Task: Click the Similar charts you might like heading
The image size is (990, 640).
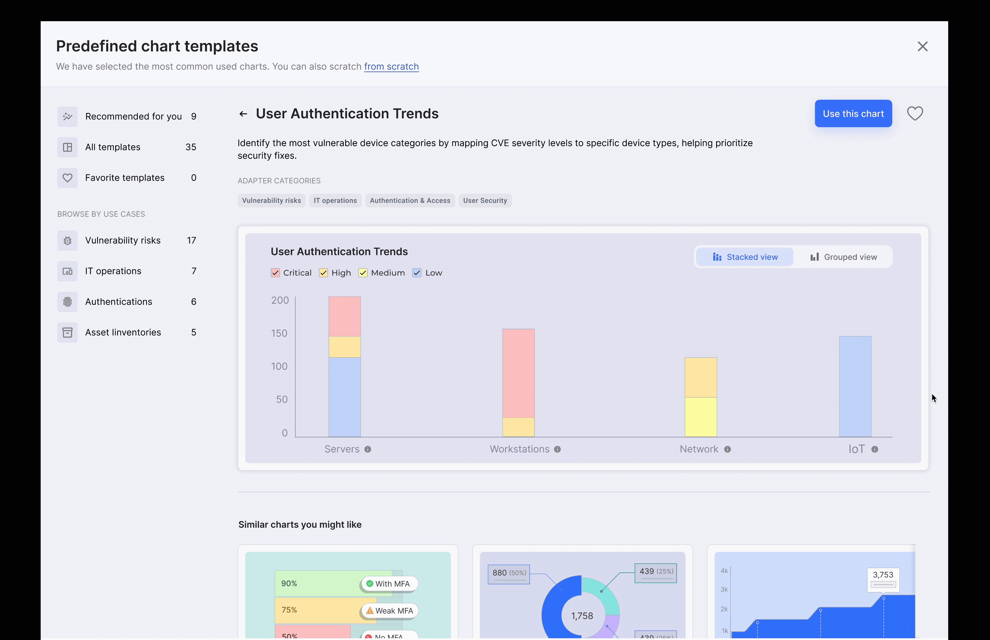Action: click(x=300, y=525)
